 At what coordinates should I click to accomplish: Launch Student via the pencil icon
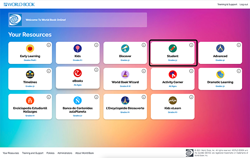(172, 49)
